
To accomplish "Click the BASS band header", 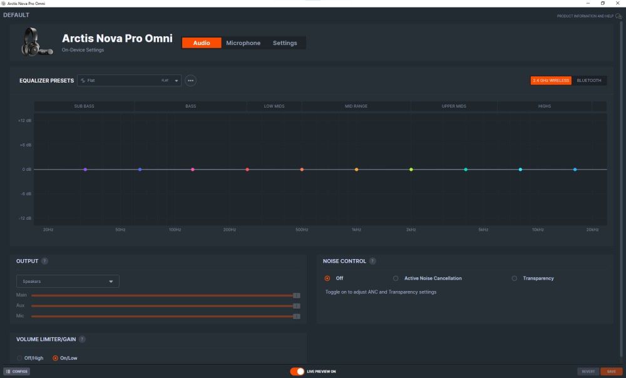I will (190, 106).
